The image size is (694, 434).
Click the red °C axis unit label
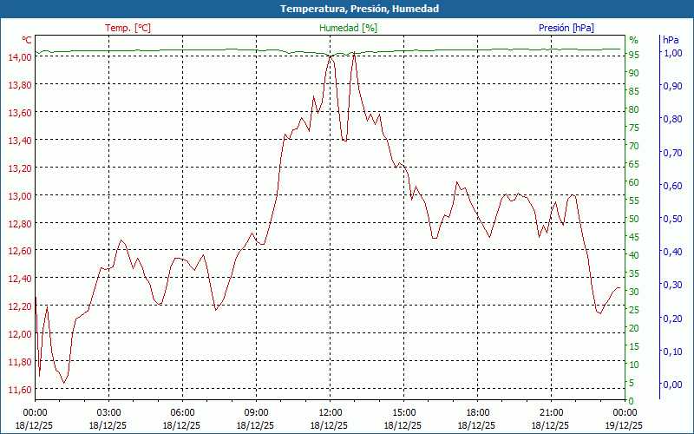[x=27, y=40]
